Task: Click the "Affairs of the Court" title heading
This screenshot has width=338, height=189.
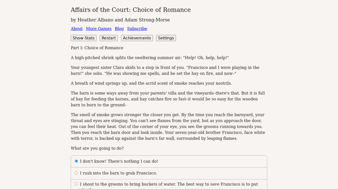Action: (x=130, y=10)
